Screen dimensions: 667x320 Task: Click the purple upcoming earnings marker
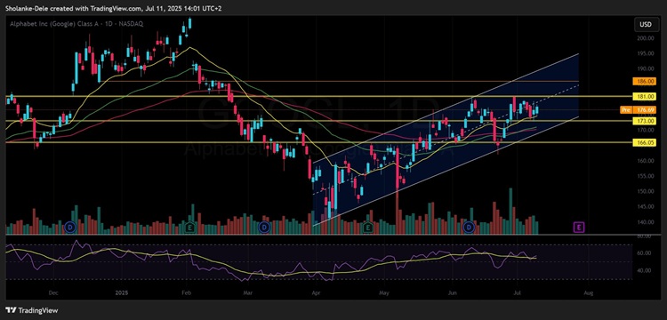pyautogui.click(x=579, y=228)
